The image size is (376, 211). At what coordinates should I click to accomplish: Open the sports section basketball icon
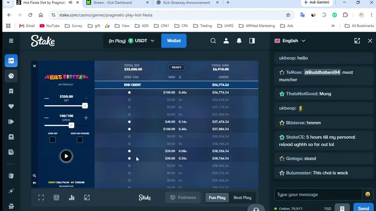click(11, 76)
